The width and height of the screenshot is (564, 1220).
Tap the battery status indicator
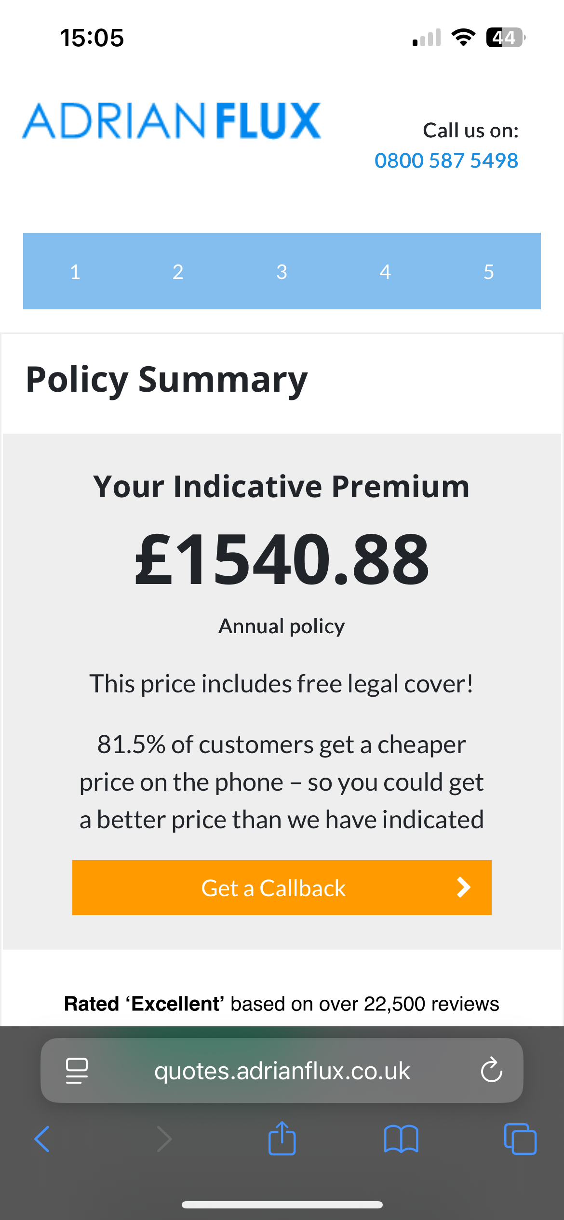(506, 38)
